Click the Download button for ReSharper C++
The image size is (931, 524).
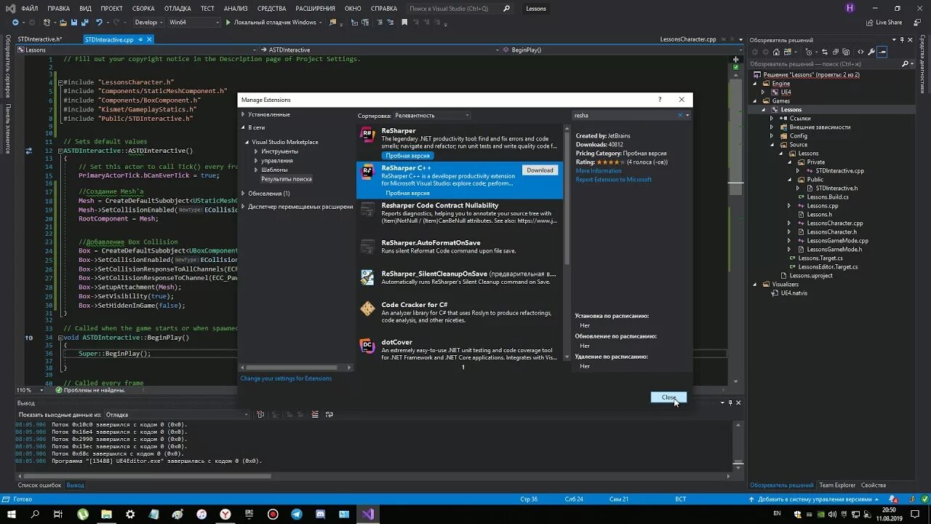(540, 170)
